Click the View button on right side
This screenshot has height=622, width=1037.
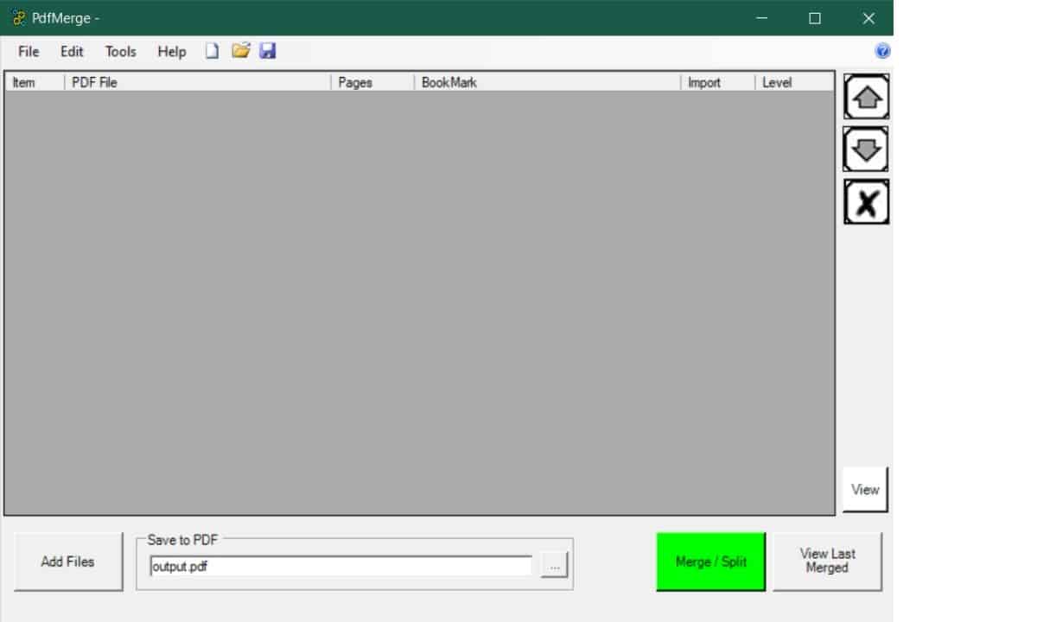click(x=865, y=490)
